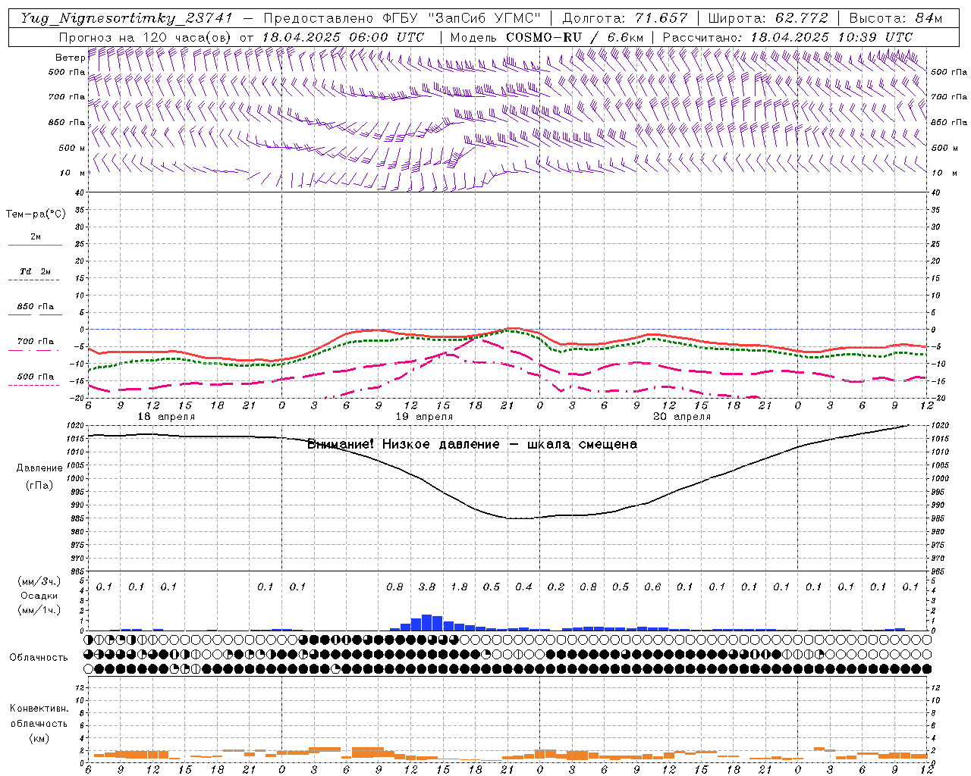Screen dimensions: 971x776
Task: Click the 20 апреля date label
Action: [x=682, y=417]
